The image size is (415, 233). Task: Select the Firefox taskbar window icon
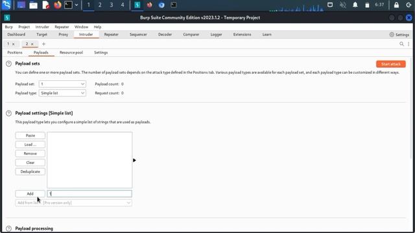point(150,5)
